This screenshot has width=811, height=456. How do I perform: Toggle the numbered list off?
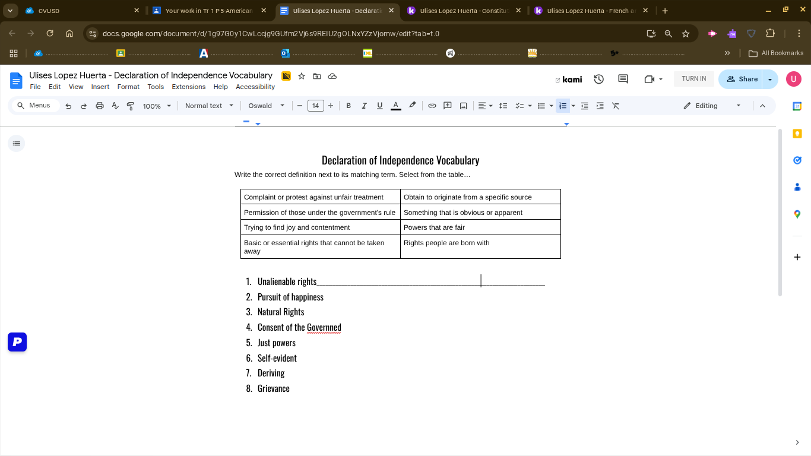coord(562,105)
